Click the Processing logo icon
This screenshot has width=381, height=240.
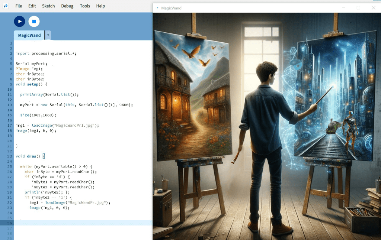(5, 6)
